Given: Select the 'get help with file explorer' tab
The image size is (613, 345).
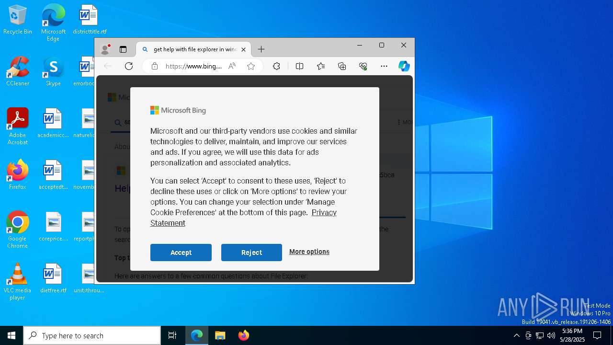Looking at the screenshot, I should tap(194, 49).
